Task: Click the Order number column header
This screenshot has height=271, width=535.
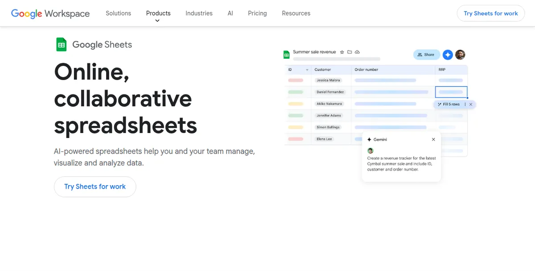Action: pyautogui.click(x=366, y=70)
